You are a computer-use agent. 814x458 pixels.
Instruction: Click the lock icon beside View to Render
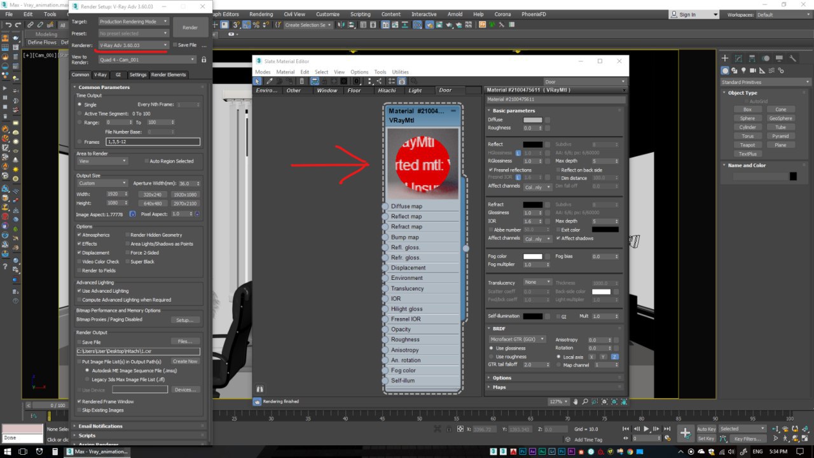[x=203, y=60]
